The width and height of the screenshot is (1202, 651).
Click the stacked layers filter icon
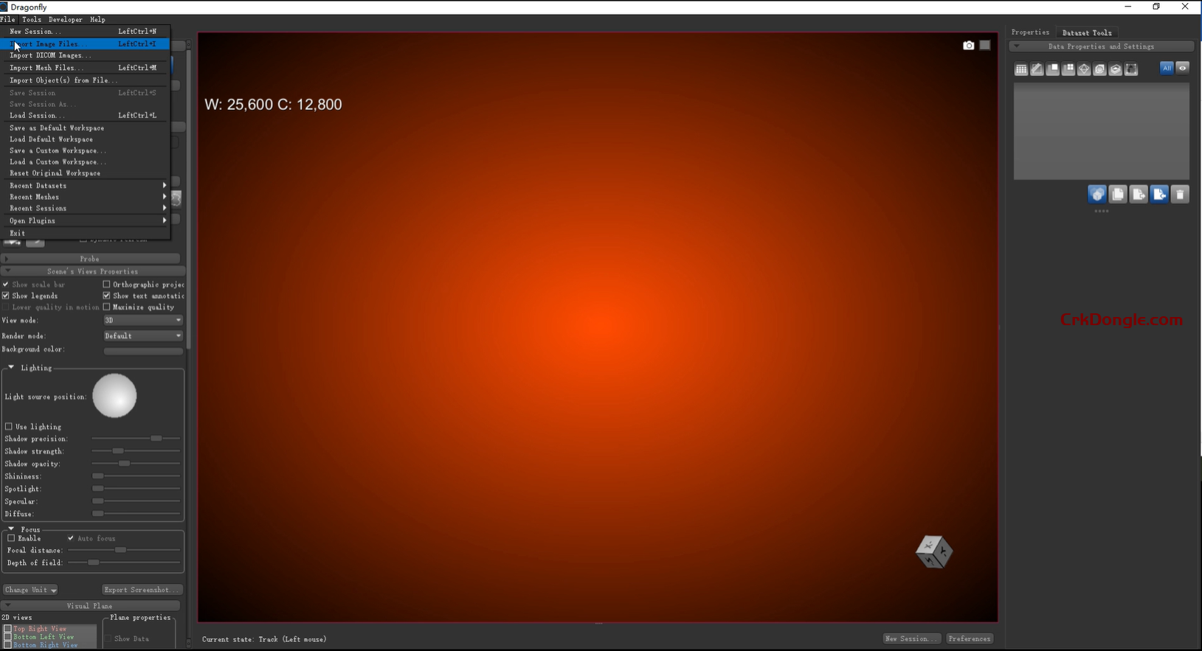pyautogui.click(x=1116, y=69)
